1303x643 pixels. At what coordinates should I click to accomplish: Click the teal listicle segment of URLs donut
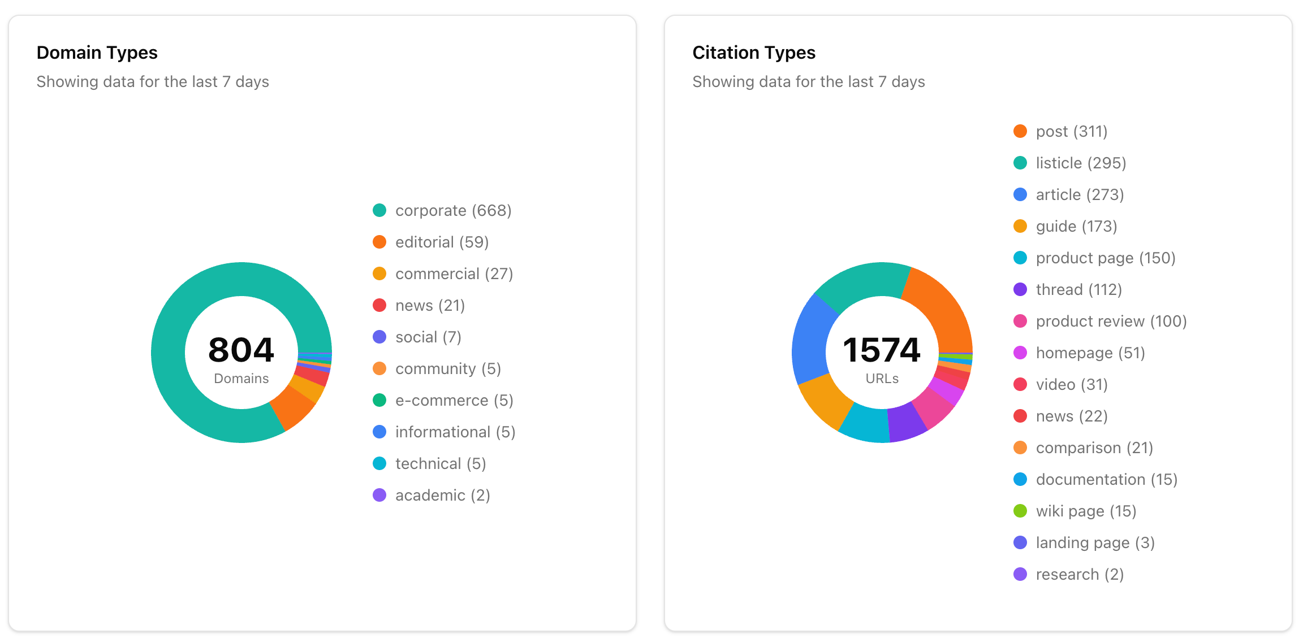[863, 282]
